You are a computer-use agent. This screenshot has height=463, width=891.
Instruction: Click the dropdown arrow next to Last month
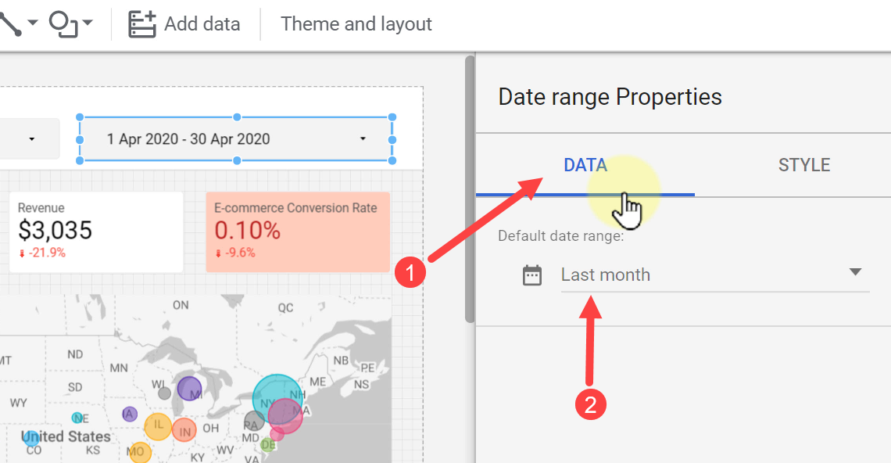pos(855,272)
